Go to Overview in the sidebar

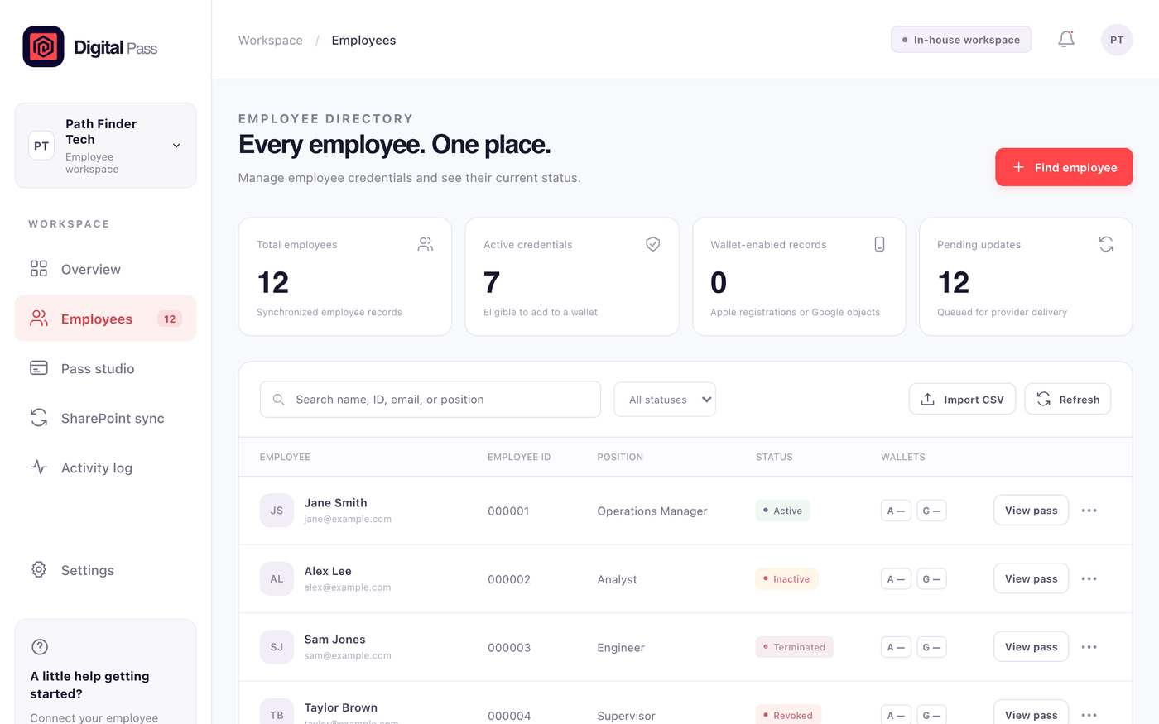click(105, 269)
